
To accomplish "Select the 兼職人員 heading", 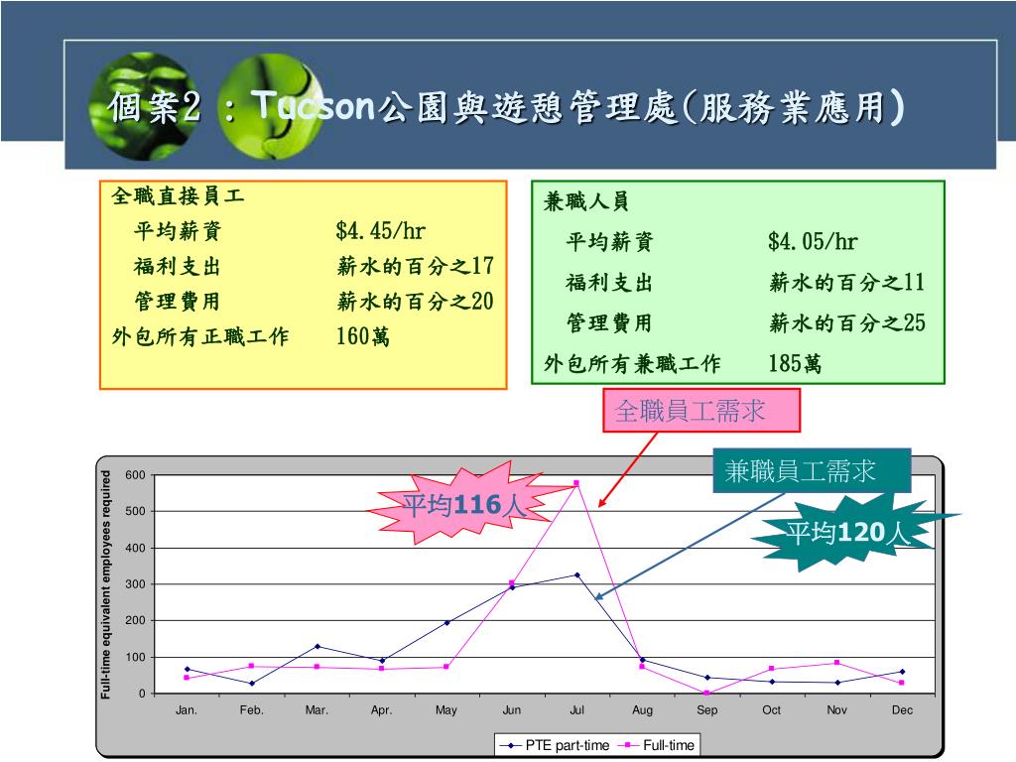I will click(585, 200).
